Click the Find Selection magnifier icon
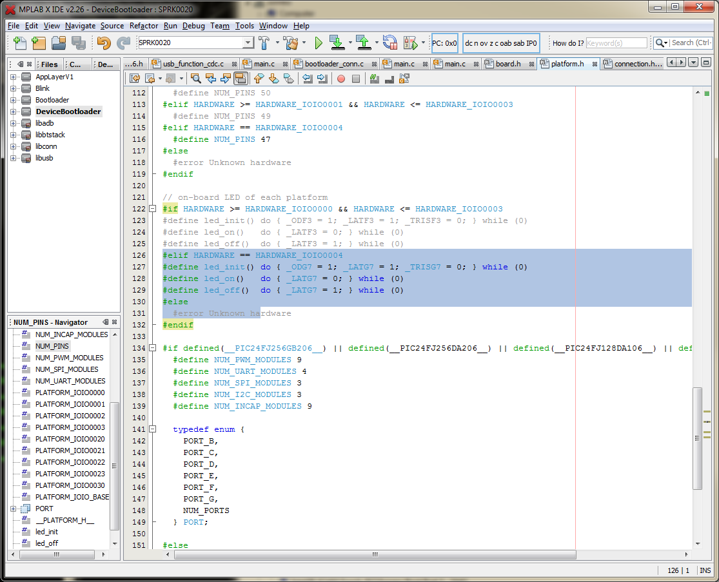 tap(195, 79)
